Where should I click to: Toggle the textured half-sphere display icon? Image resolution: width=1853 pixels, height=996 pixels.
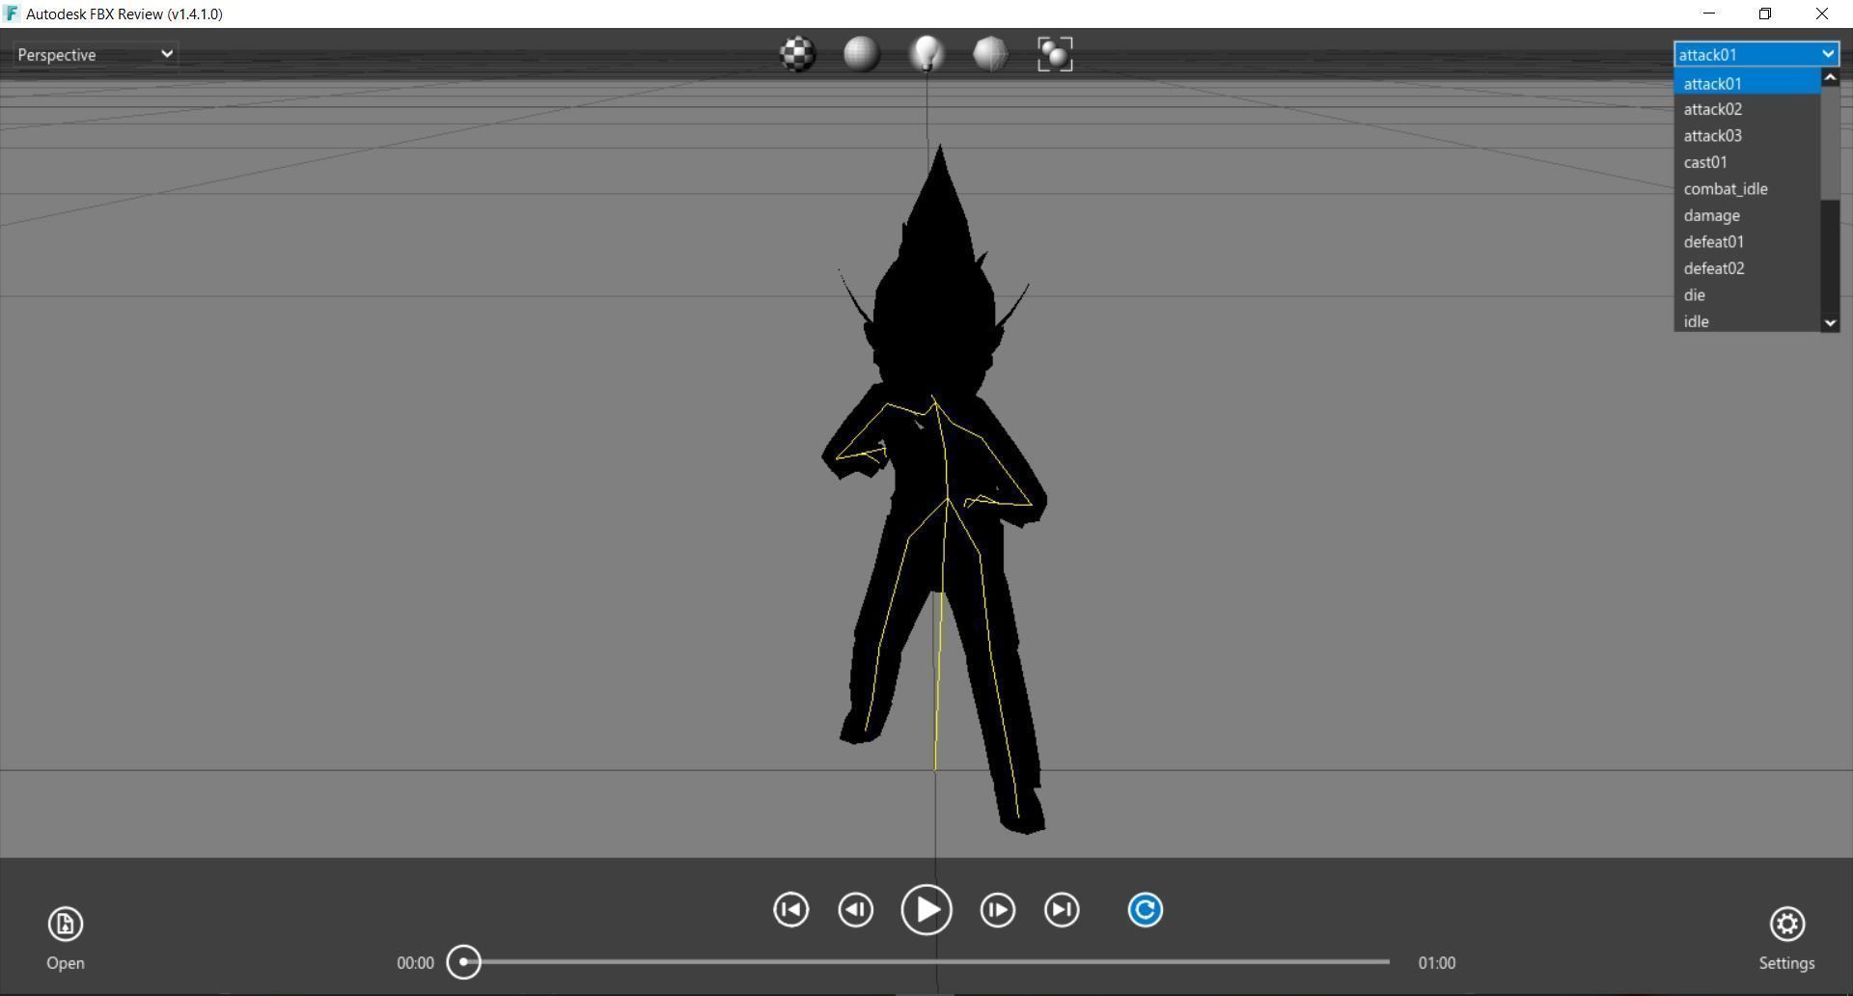tap(991, 54)
